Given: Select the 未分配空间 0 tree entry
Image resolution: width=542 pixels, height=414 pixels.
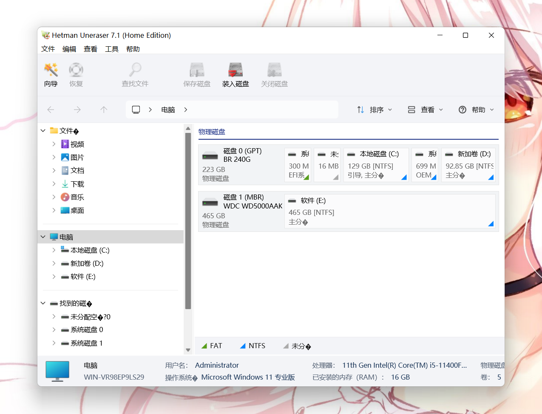Looking at the screenshot, I should 86,317.
